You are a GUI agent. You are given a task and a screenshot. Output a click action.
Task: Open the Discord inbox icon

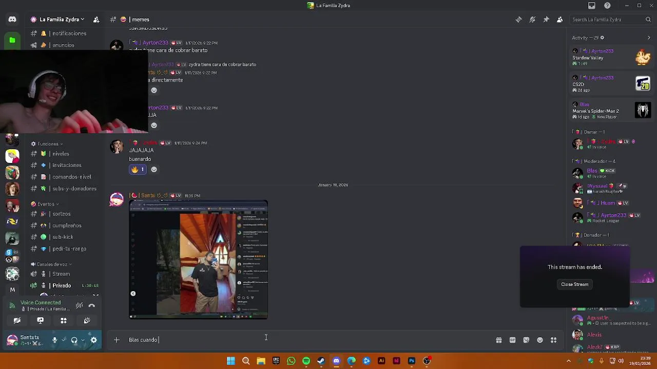tap(592, 6)
